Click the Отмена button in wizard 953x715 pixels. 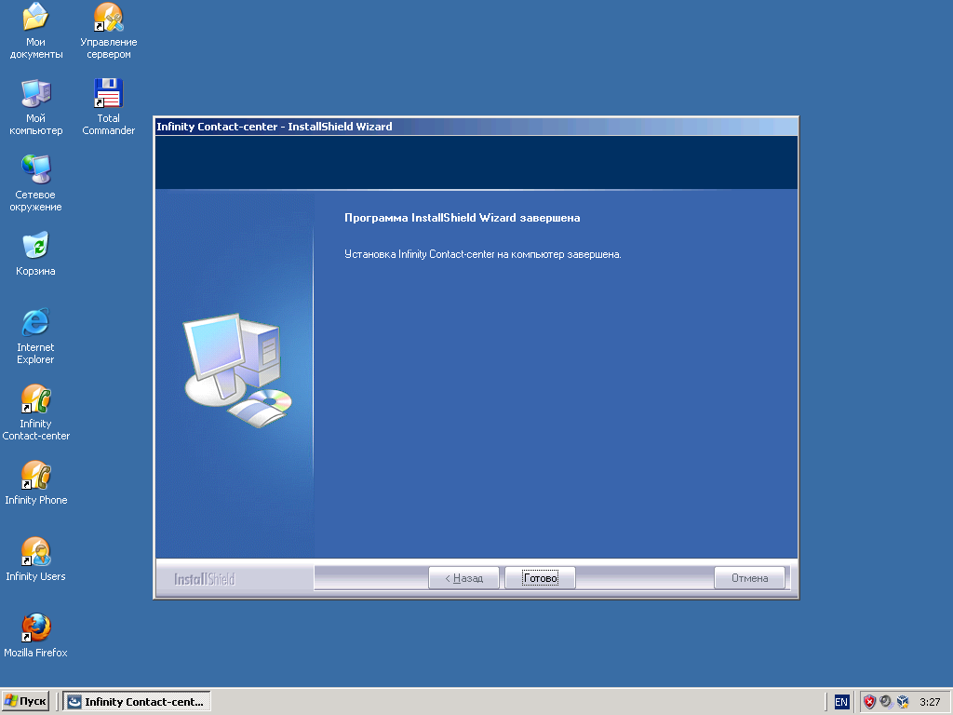tap(749, 578)
